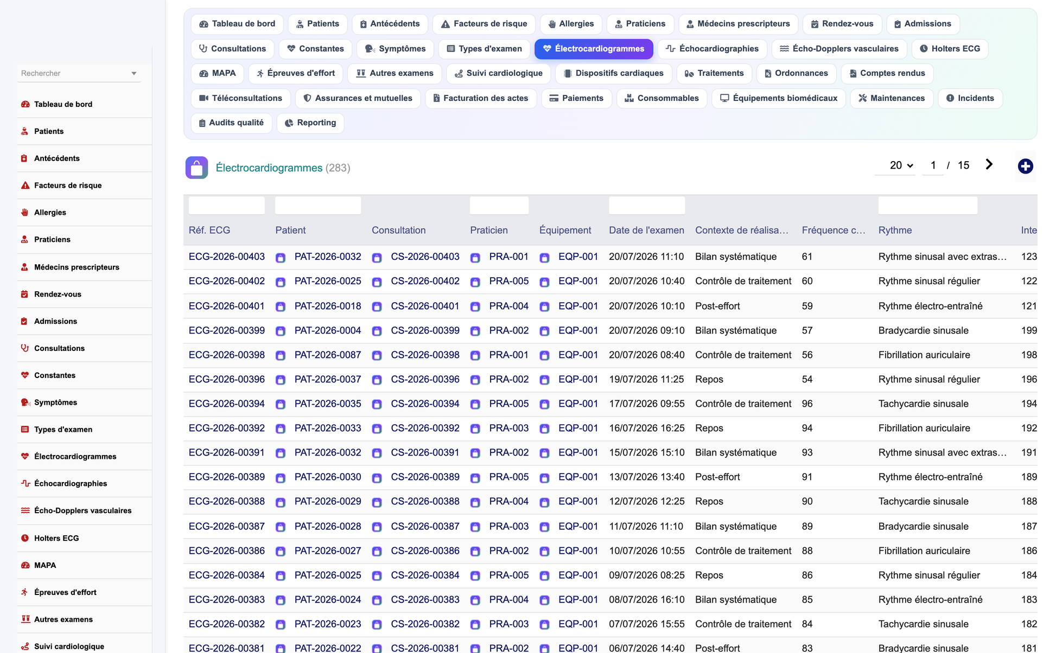Screen dimensions: 1056x653
Task: Click the Constantes heartbeat icon in sidebar
Action: pyautogui.click(x=25, y=375)
